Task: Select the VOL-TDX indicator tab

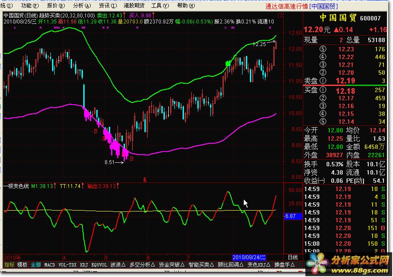Action: [67, 265]
